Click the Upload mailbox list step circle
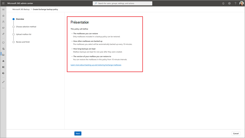 click(x=13, y=34)
